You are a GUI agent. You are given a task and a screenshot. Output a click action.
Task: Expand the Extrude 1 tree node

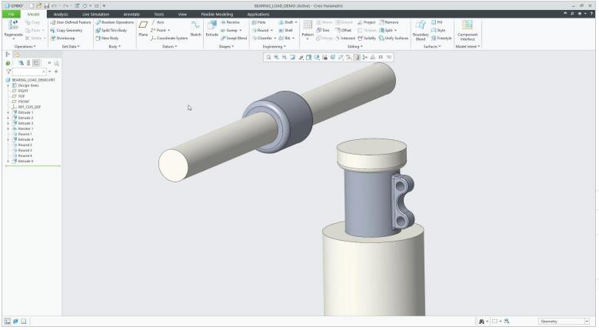tap(8, 112)
